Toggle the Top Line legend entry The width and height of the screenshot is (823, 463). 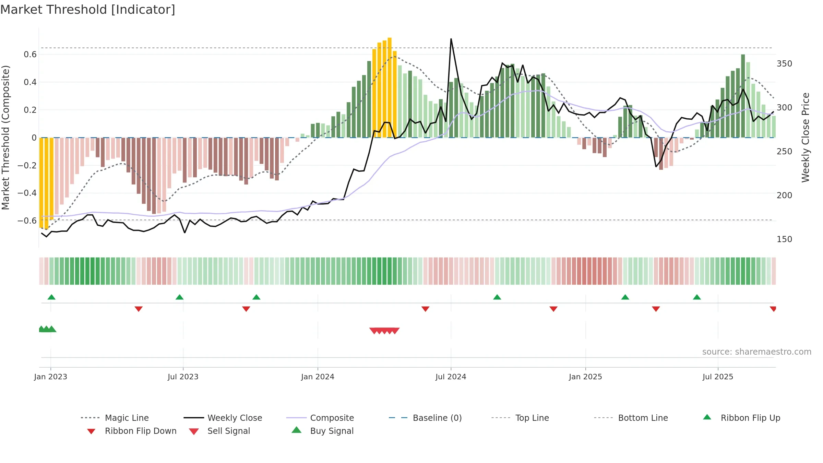click(520, 418)
